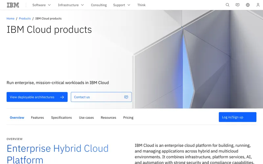Expand the Software menu chevron
Image resolution: width=263 pixels, height=164 pixels.
(49, 5)
